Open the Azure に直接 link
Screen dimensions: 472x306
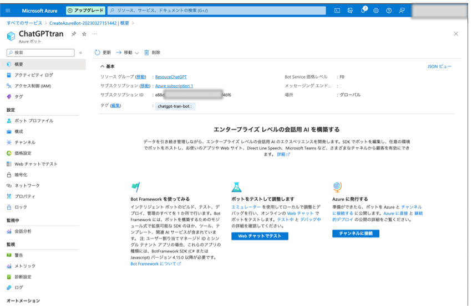pos(395,213)
